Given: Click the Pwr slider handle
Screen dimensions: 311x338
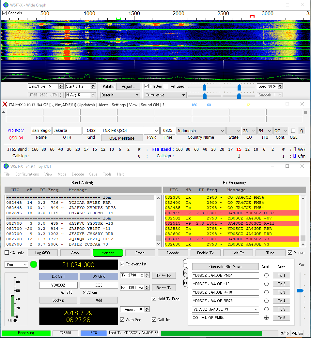Looking at the screenshot, I should [x=300, y=290].
